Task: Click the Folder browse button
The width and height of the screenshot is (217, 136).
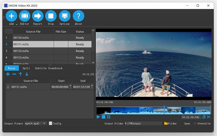Action: pos(170,123)
